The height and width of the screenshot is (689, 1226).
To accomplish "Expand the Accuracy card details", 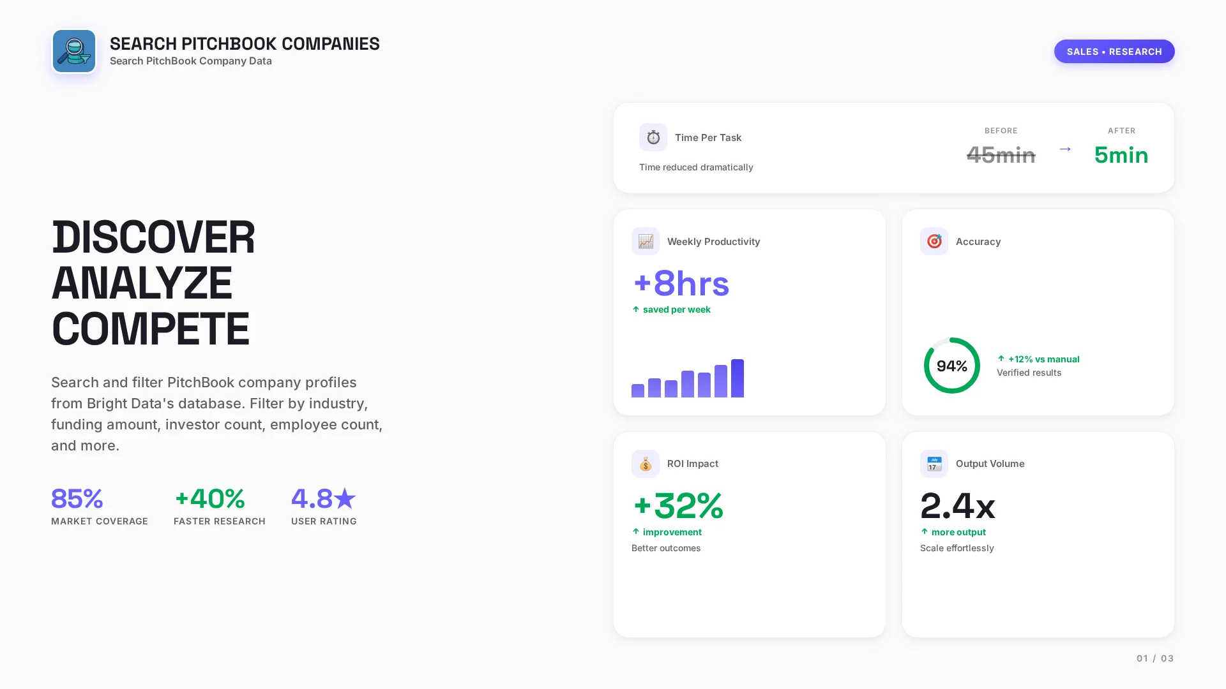I will pos(1037,312).
